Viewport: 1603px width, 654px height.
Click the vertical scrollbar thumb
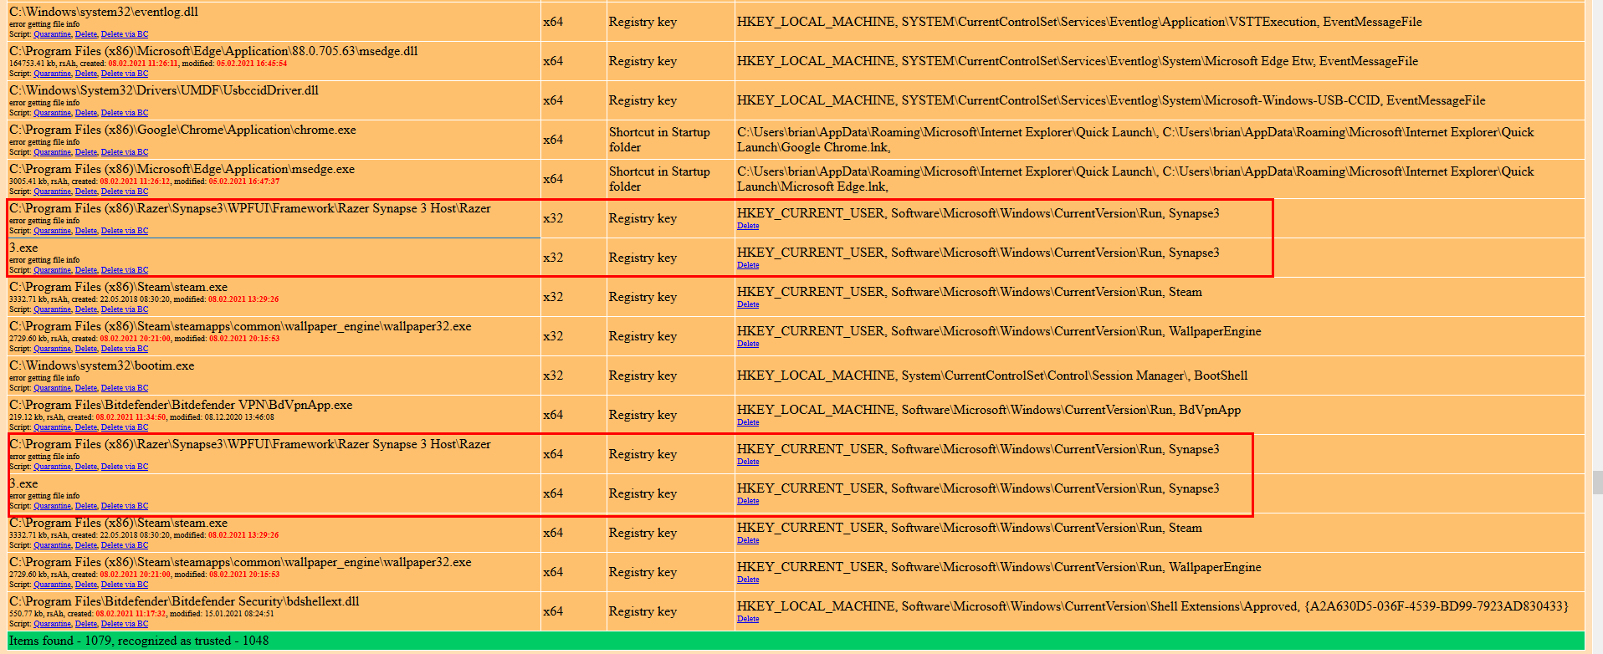click(x=1597, y=482)
